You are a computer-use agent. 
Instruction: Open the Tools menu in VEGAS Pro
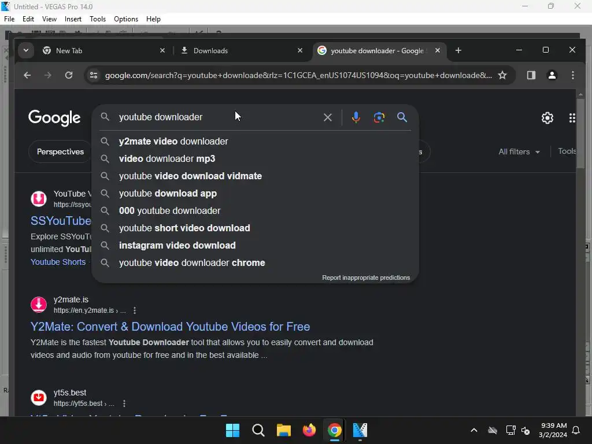coord(97,19)
